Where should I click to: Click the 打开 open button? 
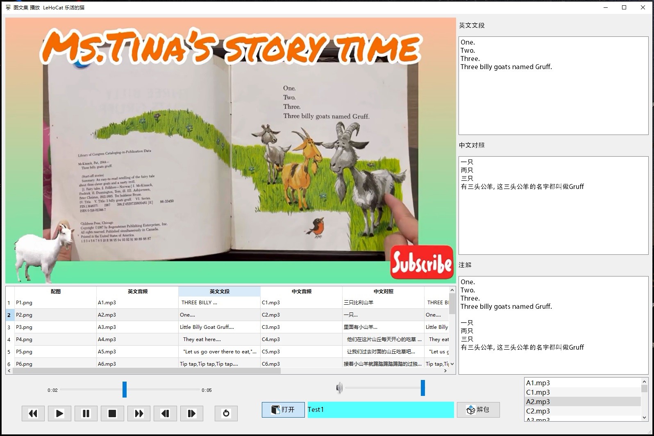click(x=283, y=409)
